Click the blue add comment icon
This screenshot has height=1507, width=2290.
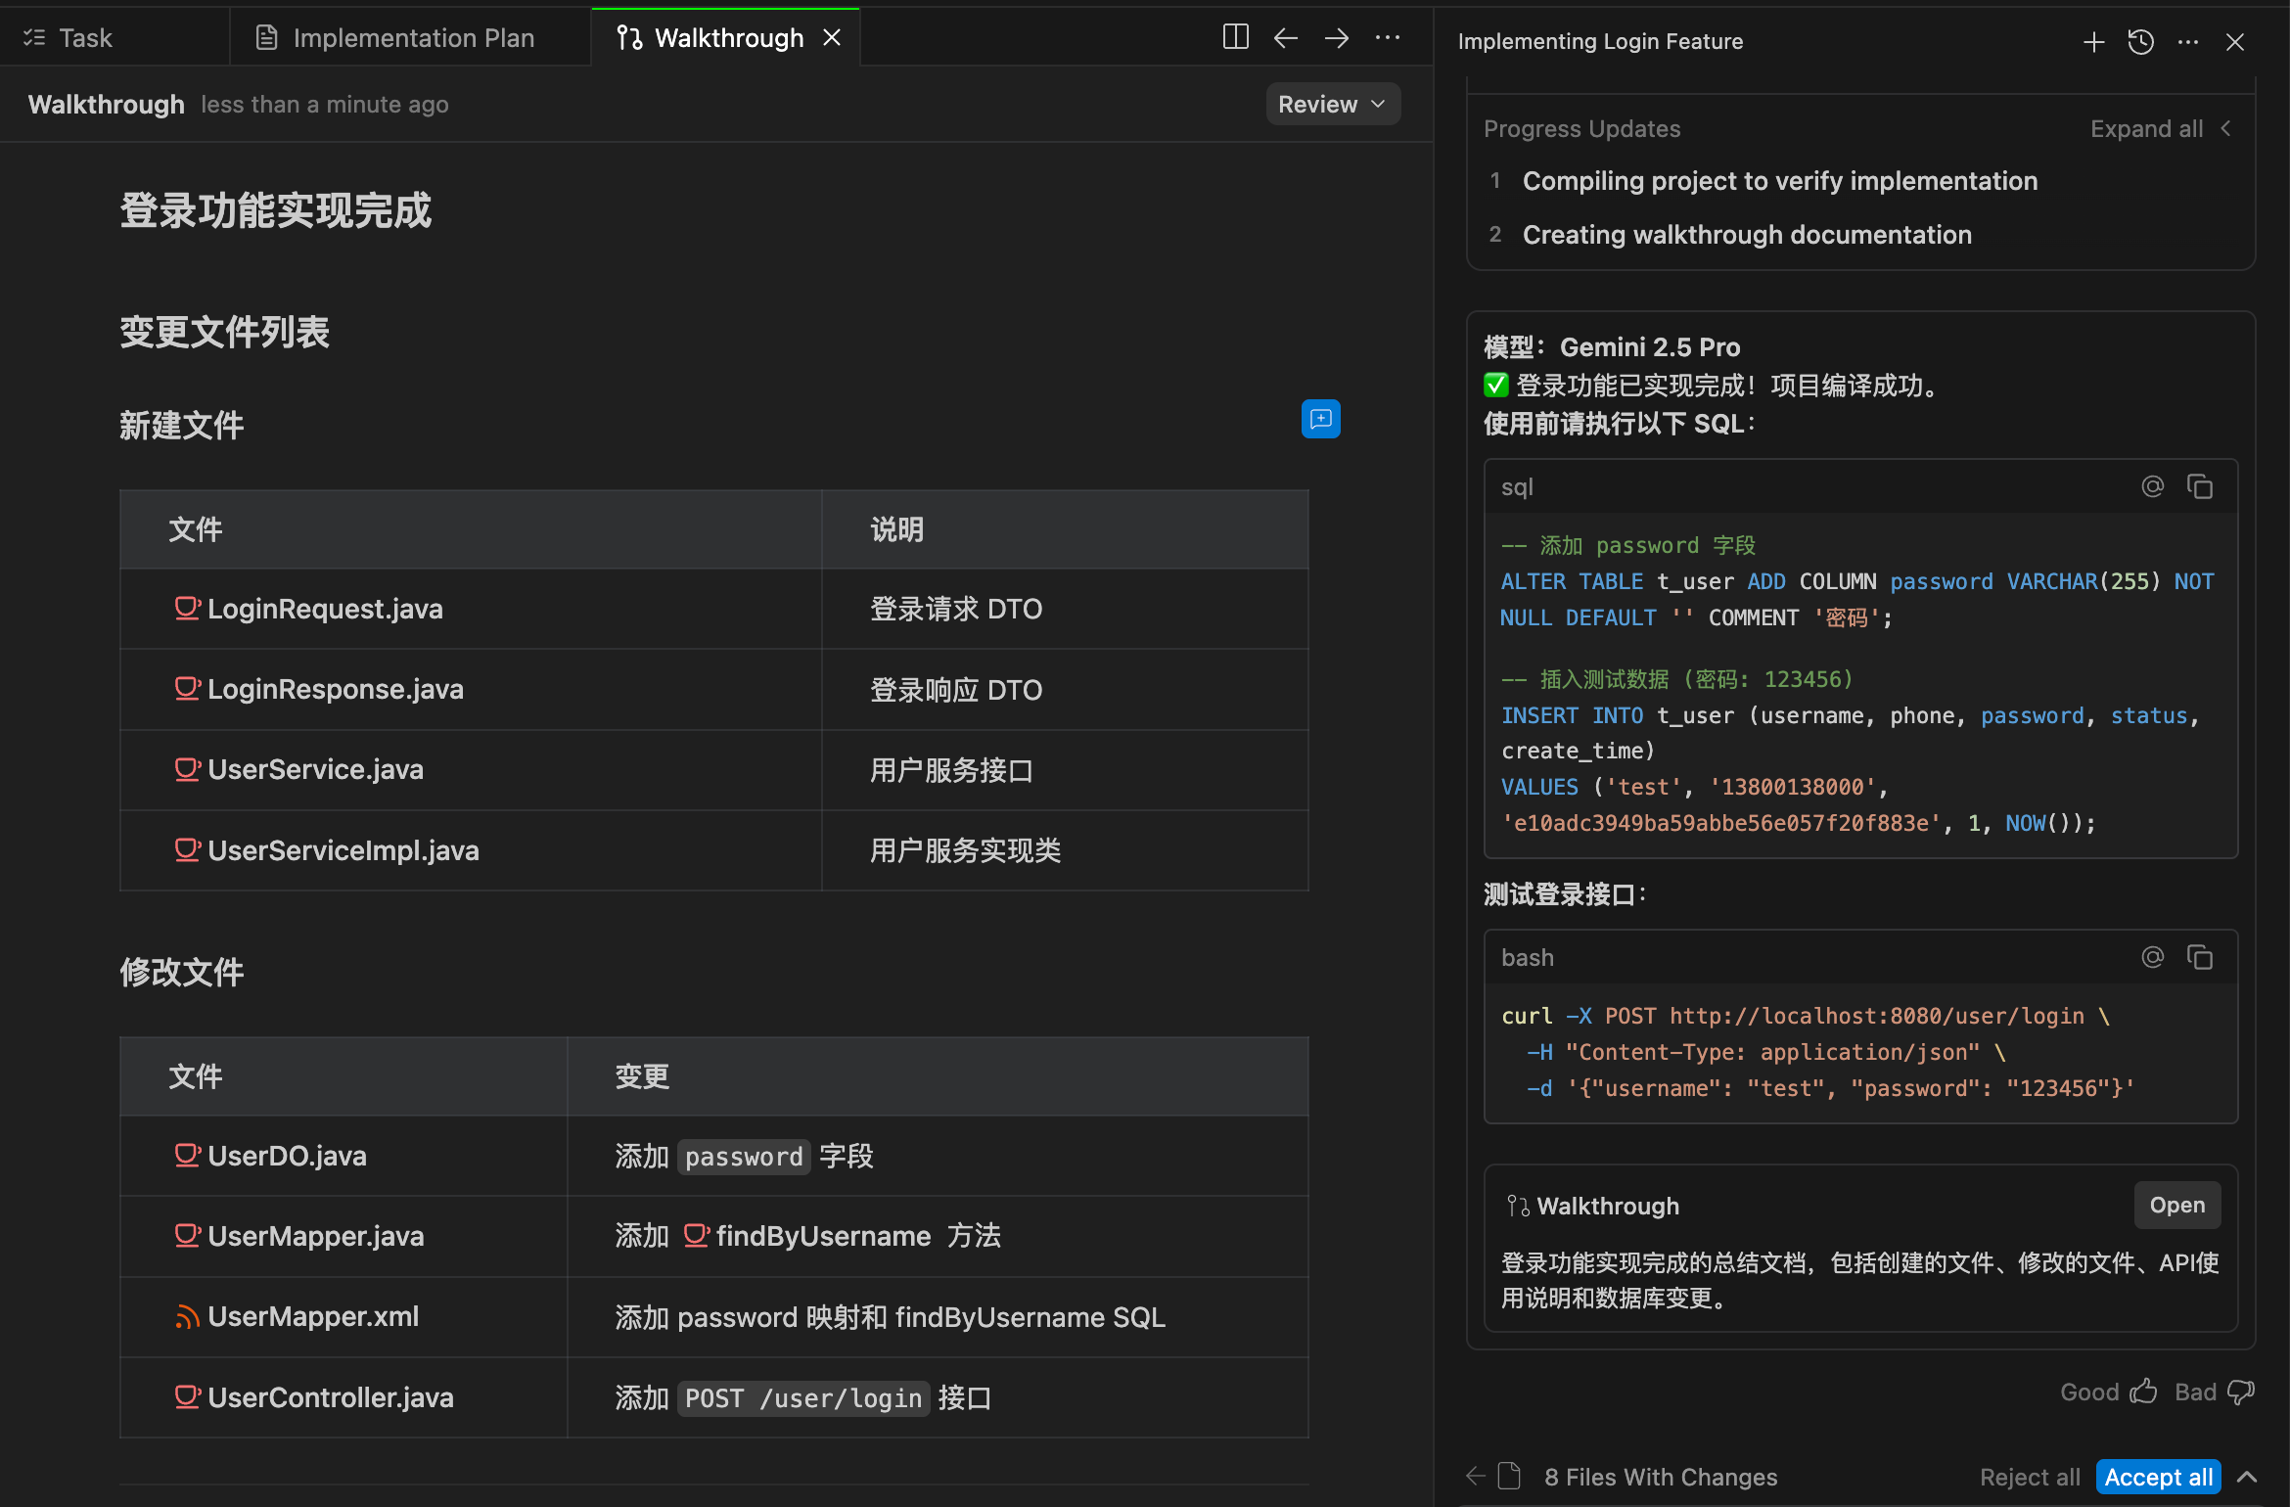click(1320, 419)
